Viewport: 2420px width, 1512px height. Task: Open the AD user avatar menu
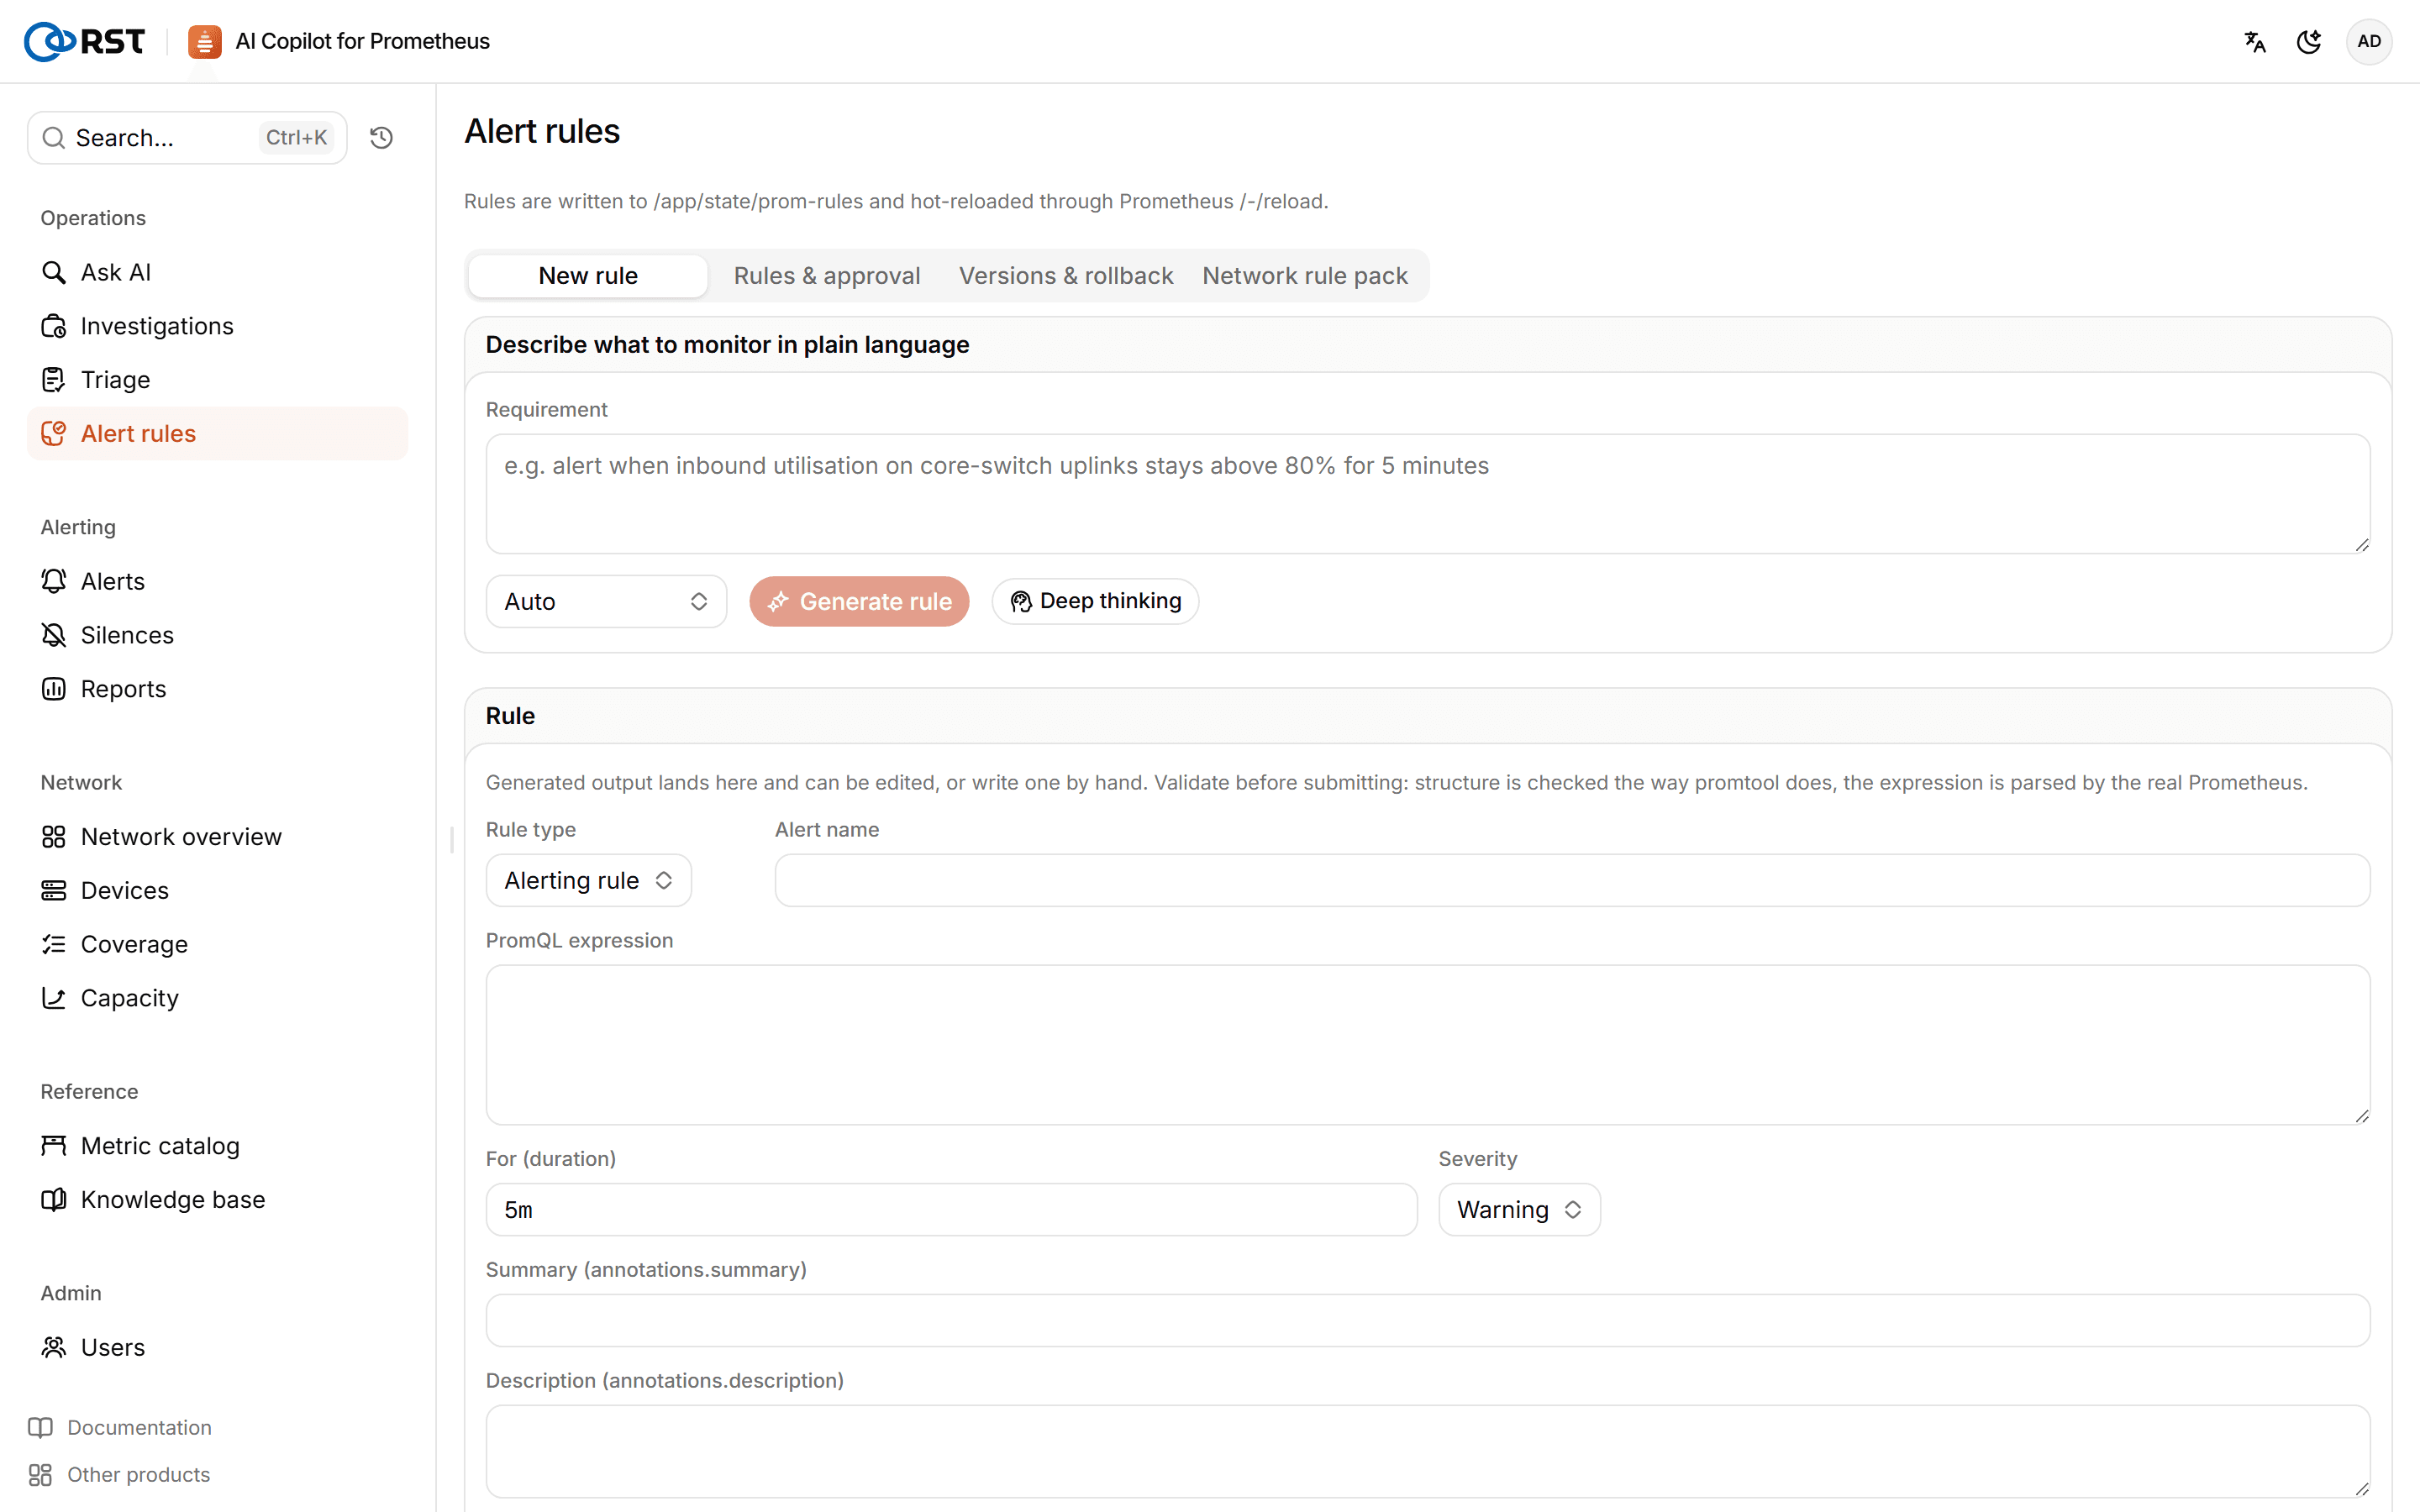pyautogui.click(x=2369, y=42)
